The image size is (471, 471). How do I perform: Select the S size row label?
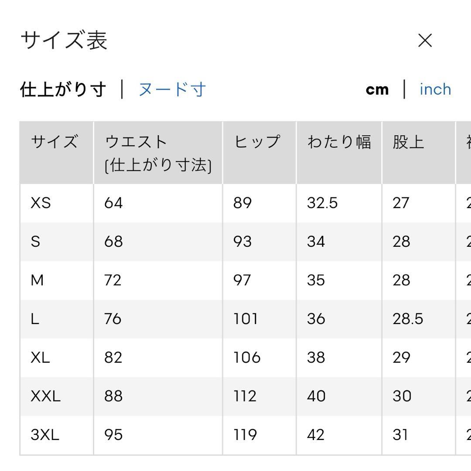coord(35,242)
